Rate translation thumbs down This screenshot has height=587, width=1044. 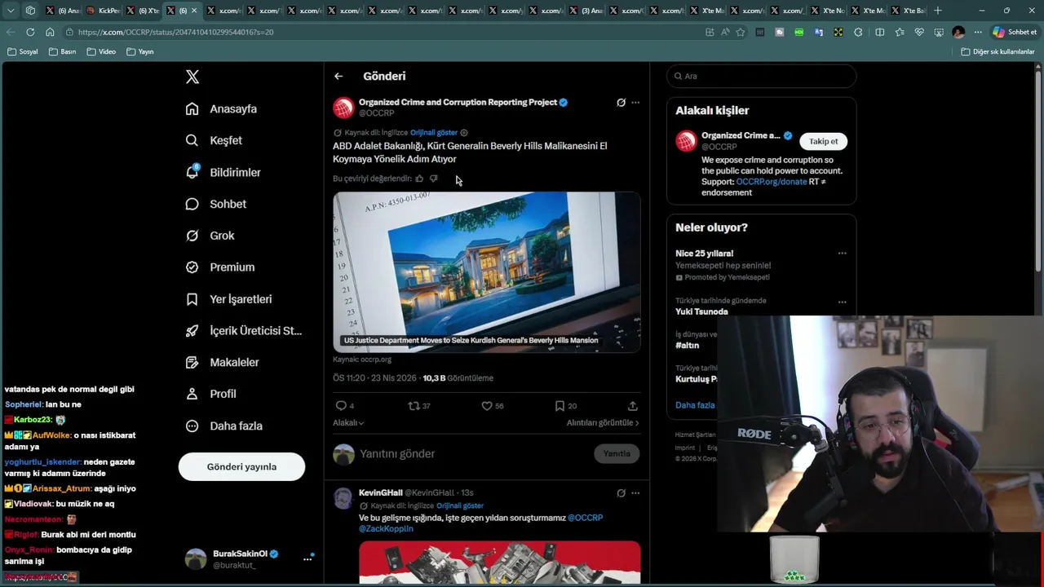click(433, 179)
